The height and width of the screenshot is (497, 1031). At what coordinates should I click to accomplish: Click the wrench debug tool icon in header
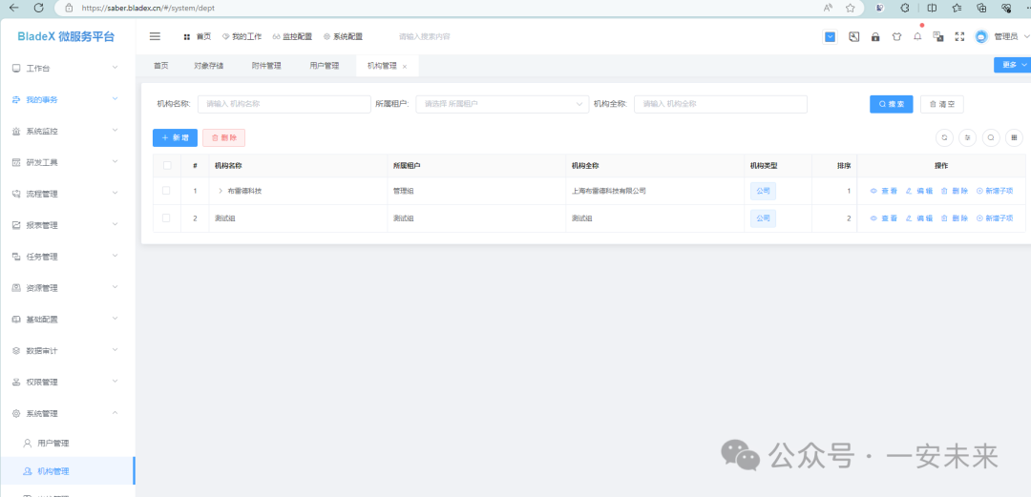[x=854, y=37]
